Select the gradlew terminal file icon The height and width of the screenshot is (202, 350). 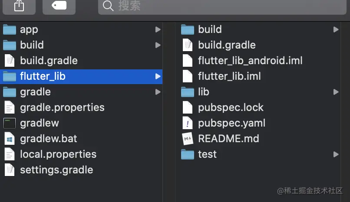[10, 123]
